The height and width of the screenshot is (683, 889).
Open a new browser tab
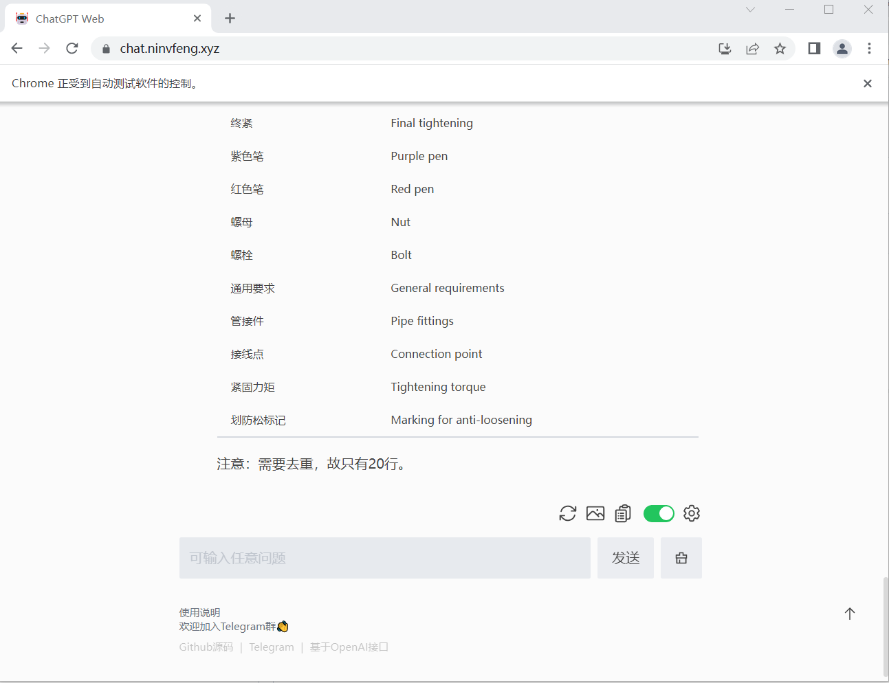click(x=230, y=18)
